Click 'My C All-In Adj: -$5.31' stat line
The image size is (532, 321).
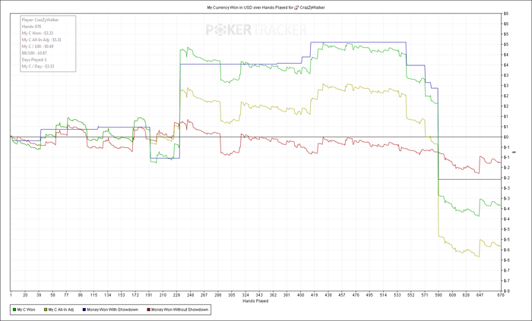click(41, 39)
